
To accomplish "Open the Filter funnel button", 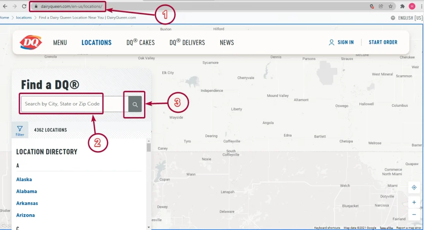I will [20, 130].
